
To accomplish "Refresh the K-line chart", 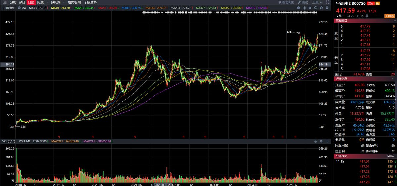I will pos(315,7).
